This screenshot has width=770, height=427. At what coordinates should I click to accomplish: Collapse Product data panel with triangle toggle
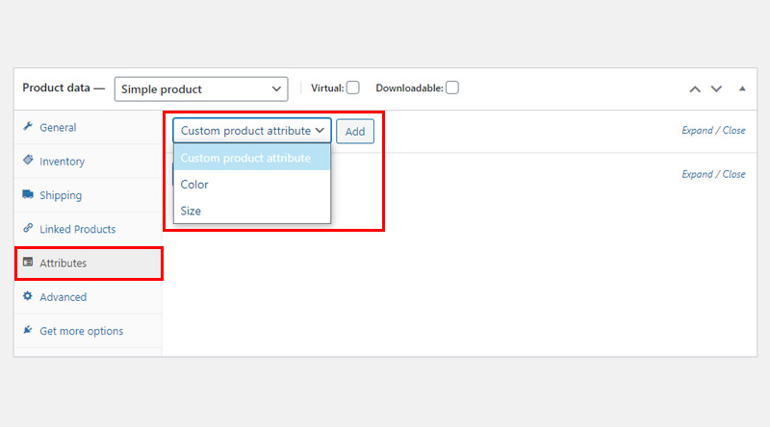pos(742,88)
